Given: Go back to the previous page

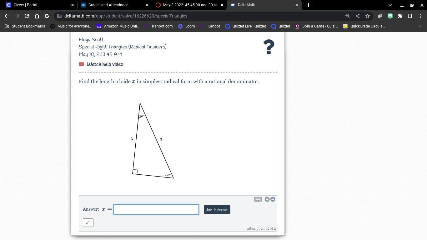Looking at the screenshot, I should [x=7, y=16].
